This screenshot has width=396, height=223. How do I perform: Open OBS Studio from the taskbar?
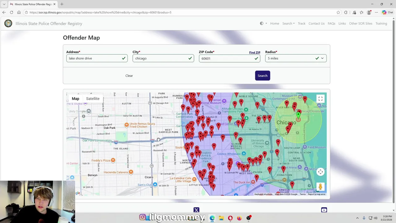click(x=248, y=218)
